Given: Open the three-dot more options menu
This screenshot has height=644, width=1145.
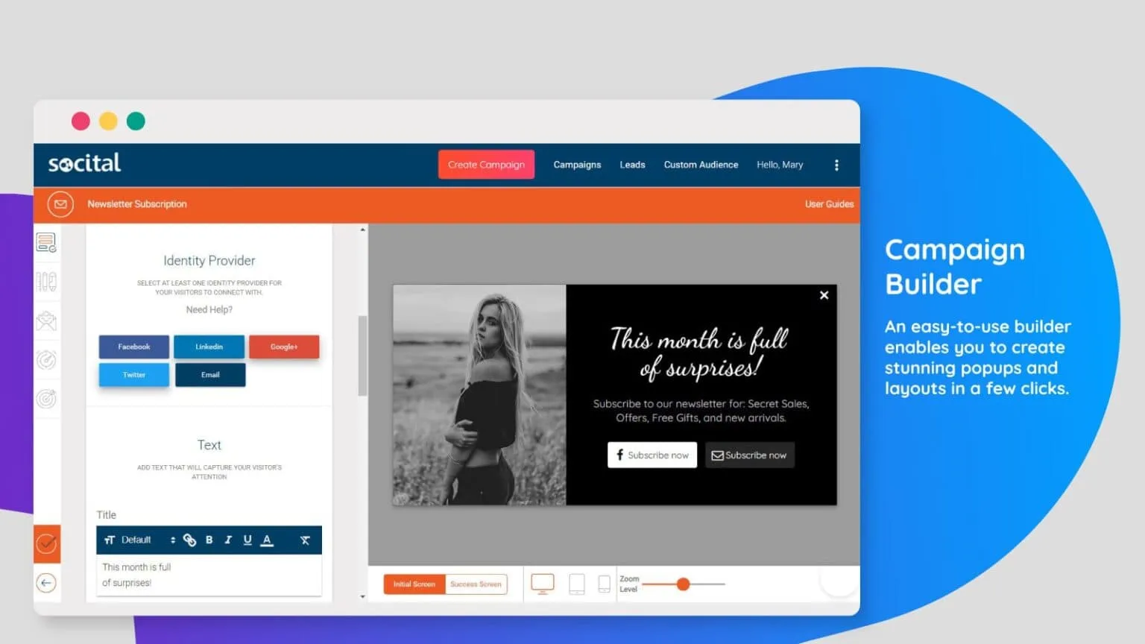Looking at the screenshot, I should click(836, 165).
